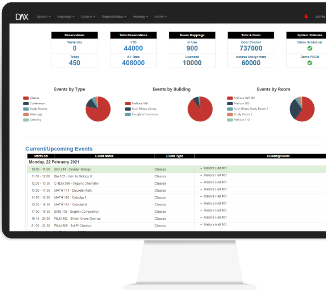Open the Mappings dropdown menu

tap(66, 17)
